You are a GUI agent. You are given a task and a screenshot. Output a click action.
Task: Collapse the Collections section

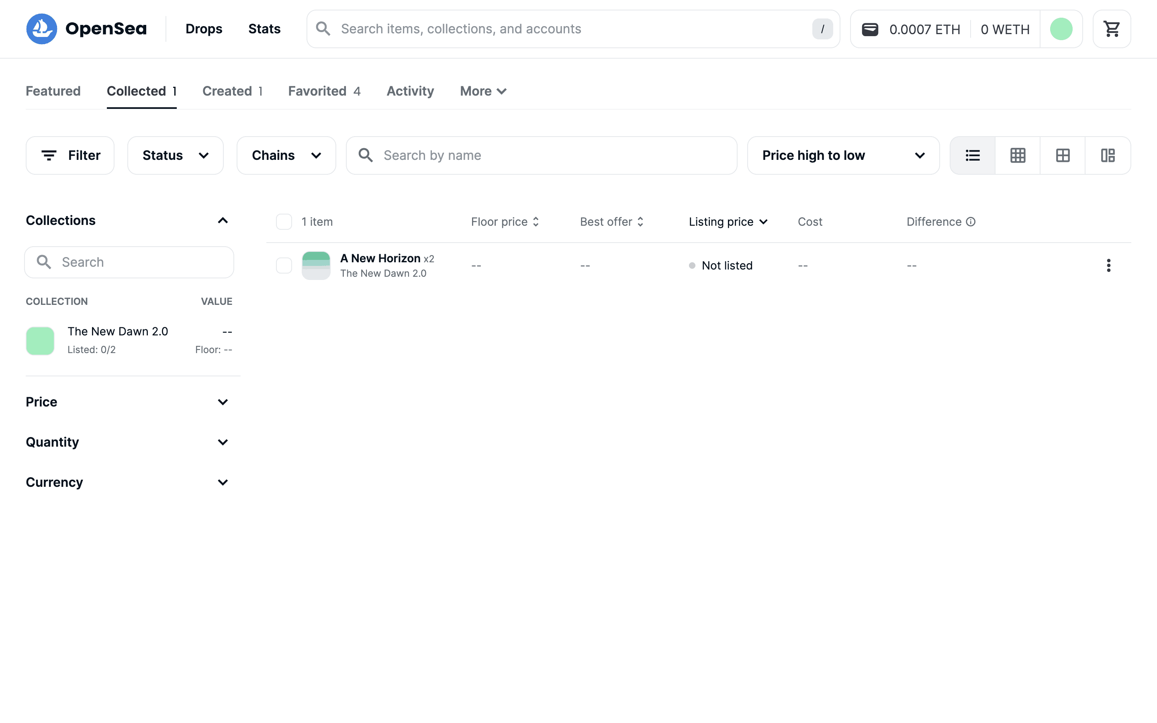tap(222, 221)
